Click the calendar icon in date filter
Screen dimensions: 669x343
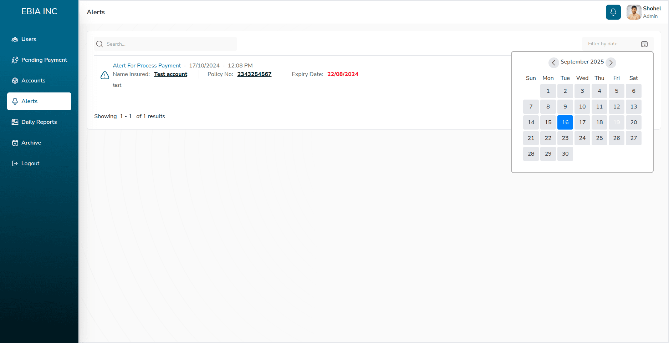(644, 44)
